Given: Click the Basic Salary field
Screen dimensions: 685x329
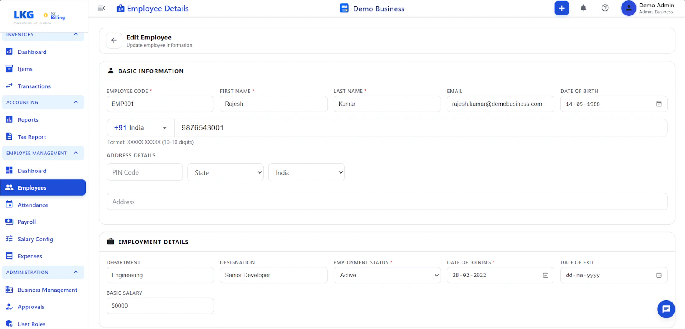Looking at the screenshot, I should click(x=160, y=306).
